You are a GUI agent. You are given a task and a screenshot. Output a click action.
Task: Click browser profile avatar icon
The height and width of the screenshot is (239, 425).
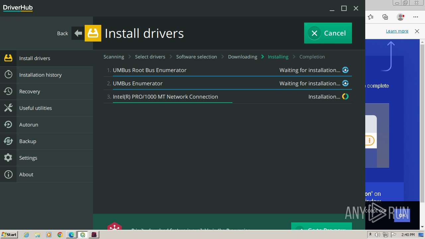pos(401,17)
